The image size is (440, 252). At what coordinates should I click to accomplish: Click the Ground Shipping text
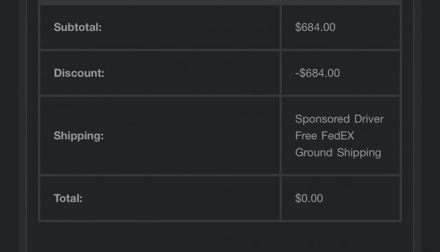click(338, 152)
